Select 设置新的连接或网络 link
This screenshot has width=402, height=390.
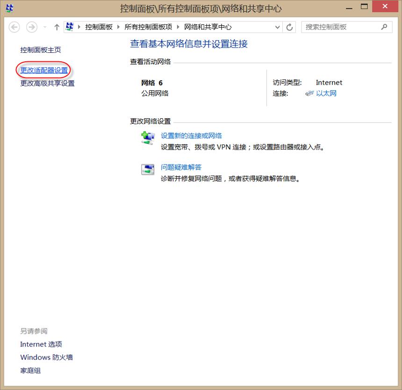point(191,136)
